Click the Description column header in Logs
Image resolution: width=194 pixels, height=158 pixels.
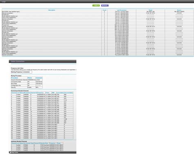[x=52, y=10]
